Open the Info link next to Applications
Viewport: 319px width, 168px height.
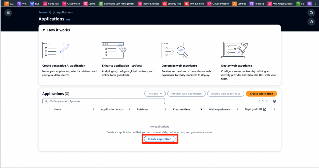(68, 20)
